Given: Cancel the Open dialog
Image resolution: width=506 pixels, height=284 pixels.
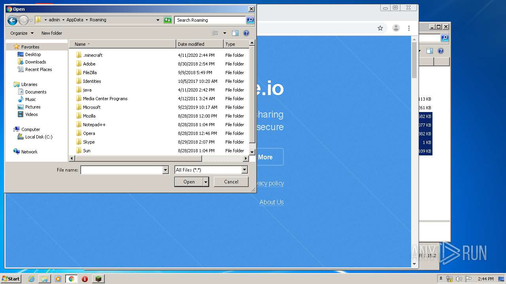Looking at the screenshot, I should (231, 182).
